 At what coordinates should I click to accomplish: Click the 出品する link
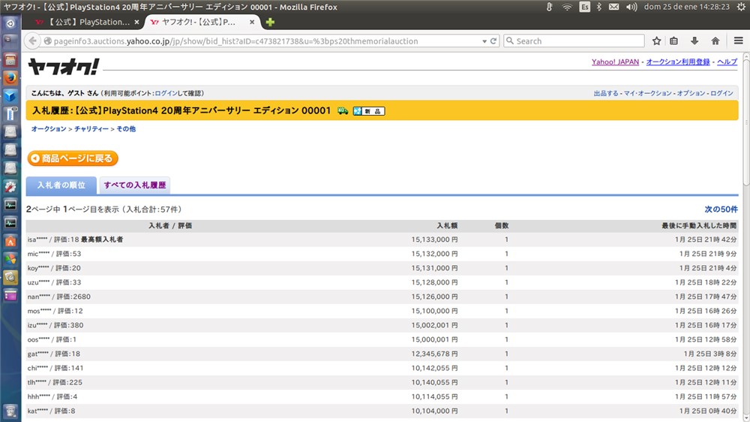(606, 93)
